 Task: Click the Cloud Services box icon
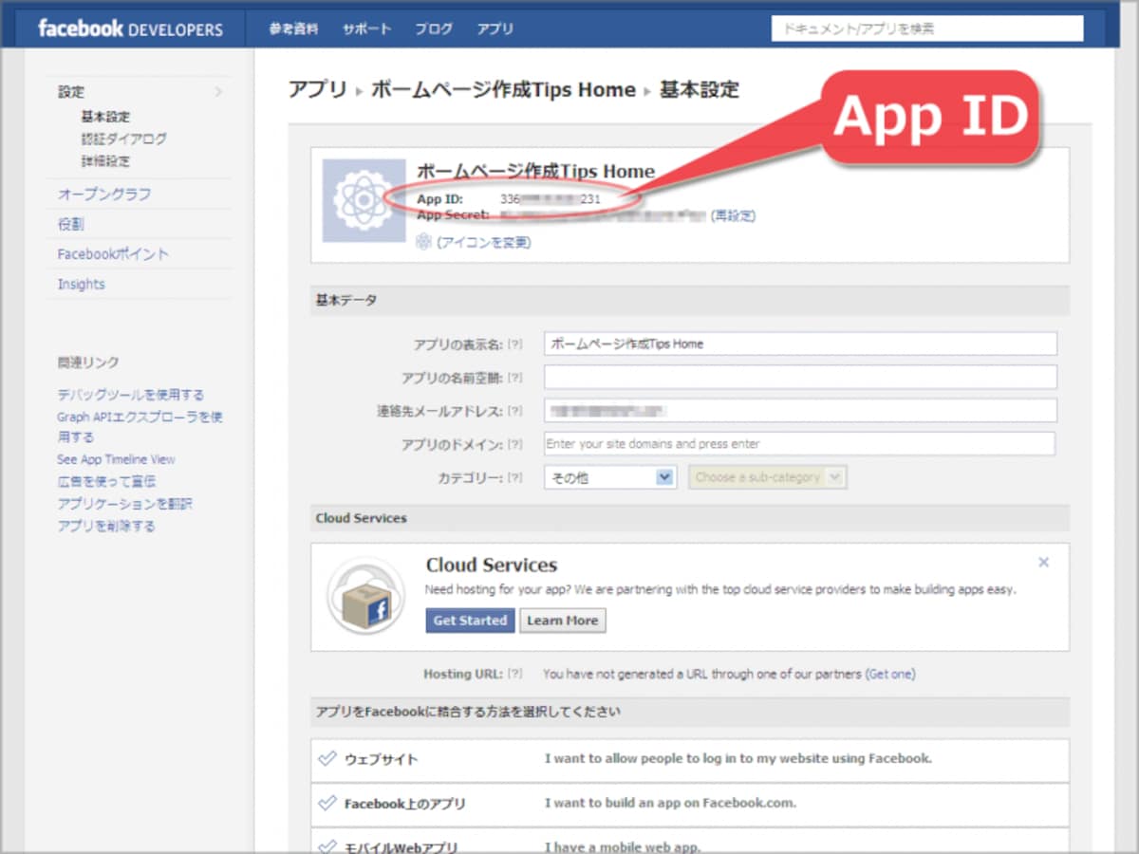(x=365, y=596)
